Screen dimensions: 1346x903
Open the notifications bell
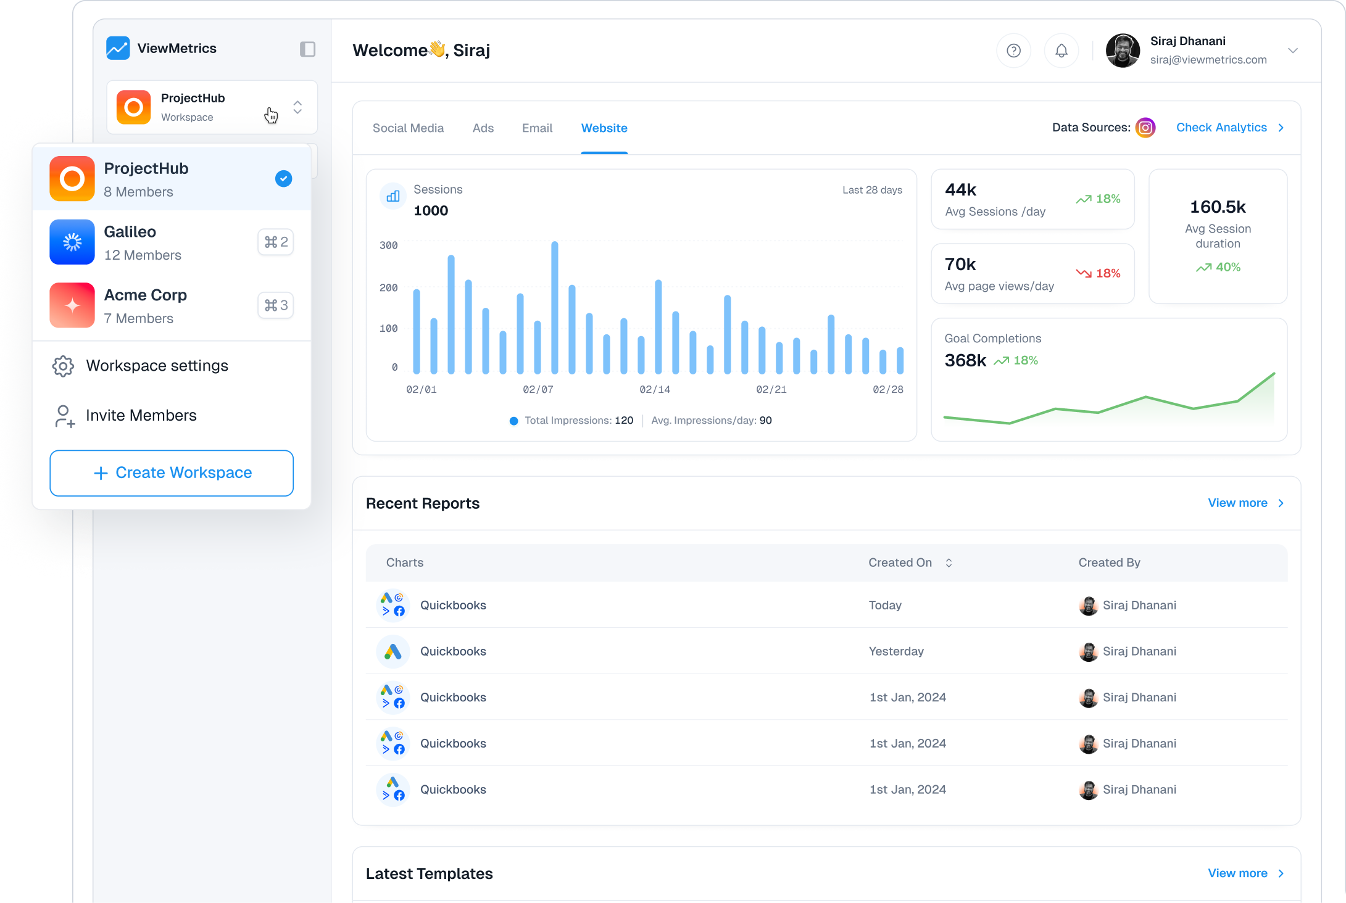click(x=1061, y=51)
